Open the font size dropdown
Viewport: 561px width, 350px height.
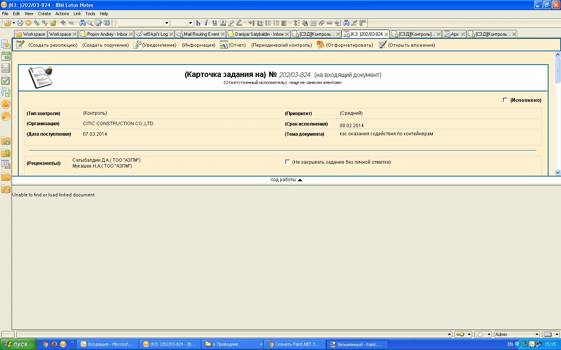point(190,23)
